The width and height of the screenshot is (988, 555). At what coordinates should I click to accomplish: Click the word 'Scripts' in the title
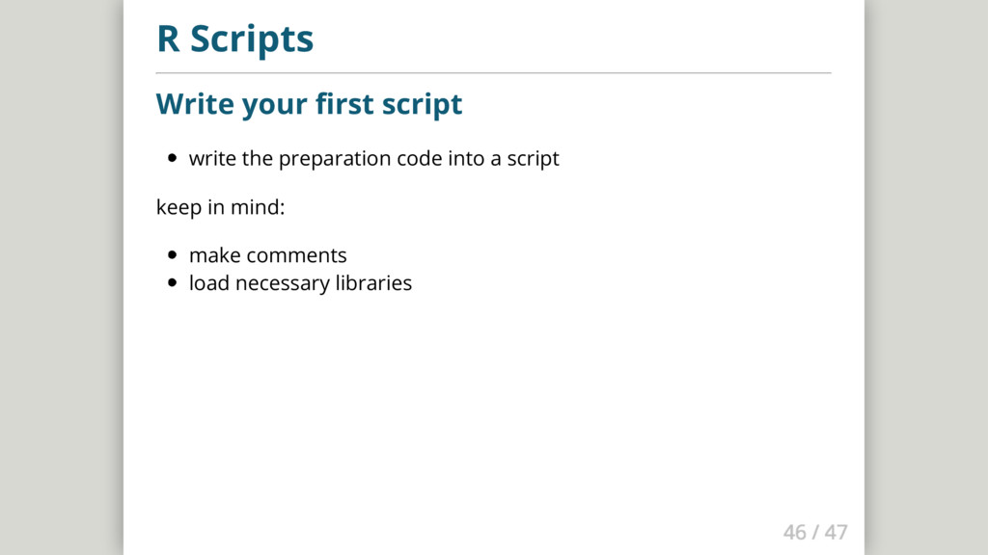coord(251,40)
